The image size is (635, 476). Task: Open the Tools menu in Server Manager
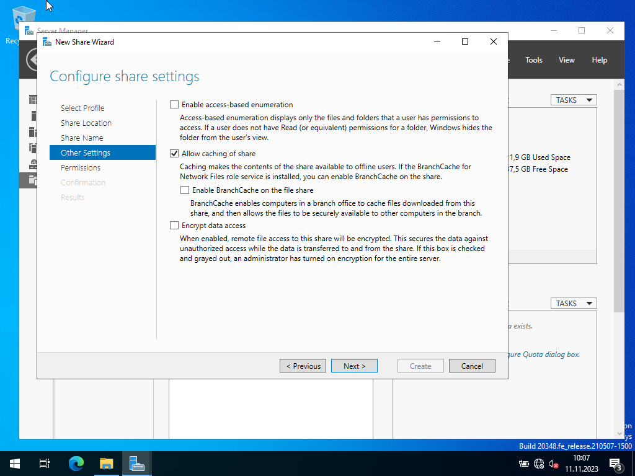533,60
